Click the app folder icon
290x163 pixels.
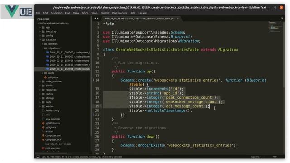[43, 27]
